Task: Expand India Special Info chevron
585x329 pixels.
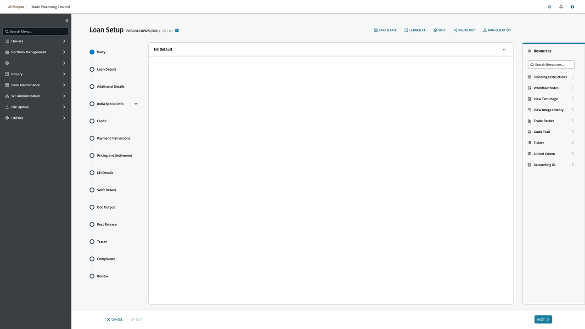Action: coord(136,104)
